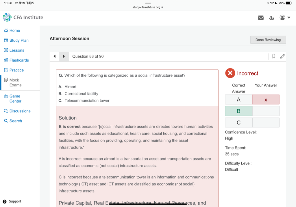Click the Afternoon Session heading
The width and height of the screenshot is (296, 207).
pyautogui.click(x=69, y=38)
